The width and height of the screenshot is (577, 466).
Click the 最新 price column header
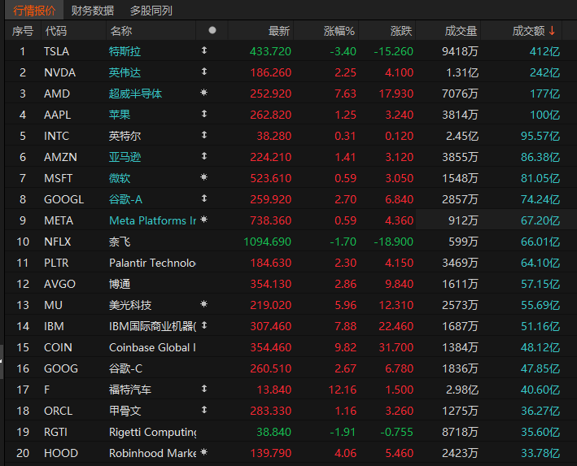(279, 31)
